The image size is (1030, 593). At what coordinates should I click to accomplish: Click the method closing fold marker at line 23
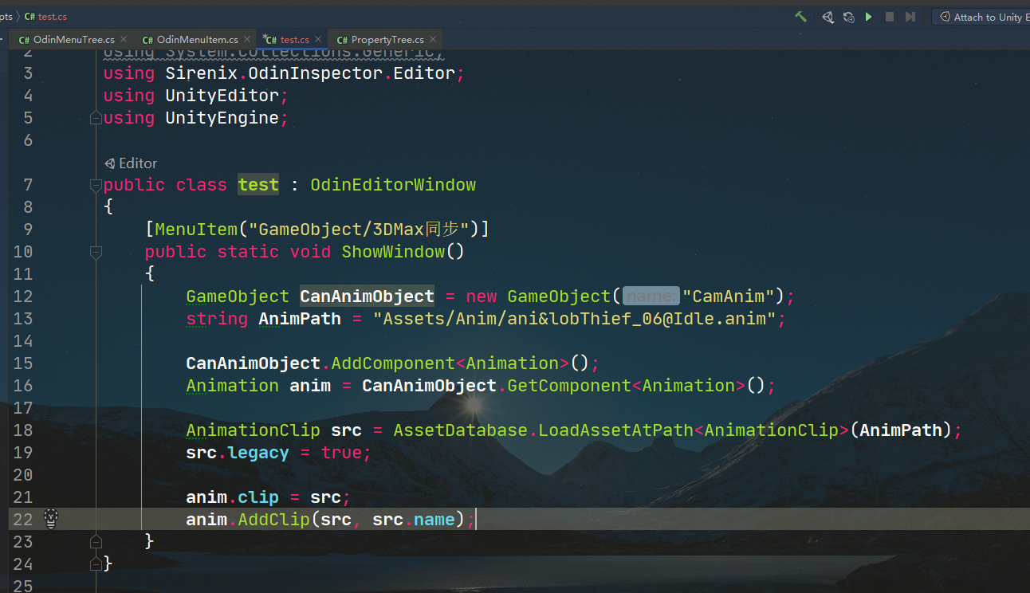(96, 541)
